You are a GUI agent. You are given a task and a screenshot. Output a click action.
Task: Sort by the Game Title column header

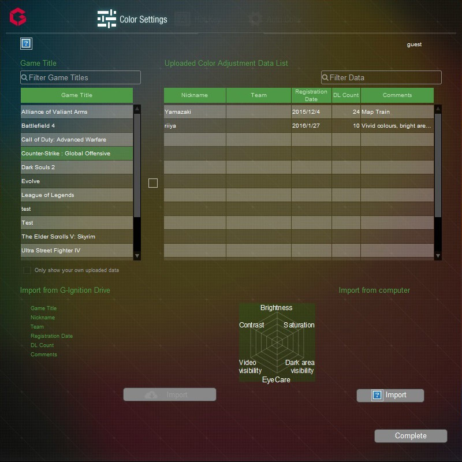coord(77,95)
